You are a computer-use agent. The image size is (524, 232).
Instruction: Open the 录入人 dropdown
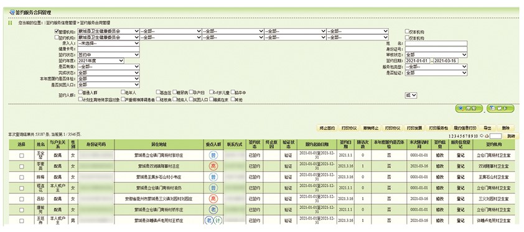tap(108, 43)
